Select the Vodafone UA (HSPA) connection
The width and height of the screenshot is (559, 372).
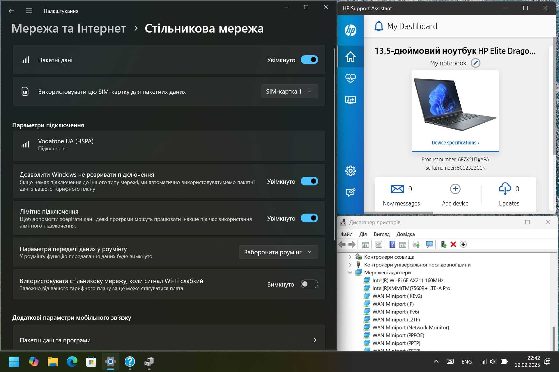[169, 146]
